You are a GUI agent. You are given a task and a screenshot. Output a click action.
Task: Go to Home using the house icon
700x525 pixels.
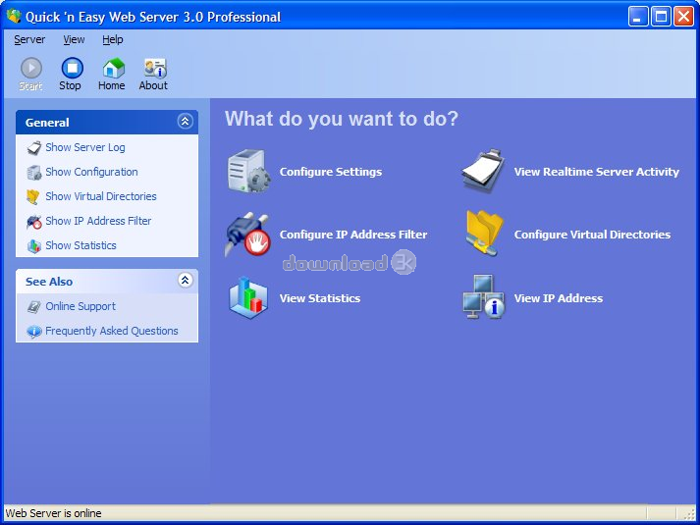pos(113,69)
